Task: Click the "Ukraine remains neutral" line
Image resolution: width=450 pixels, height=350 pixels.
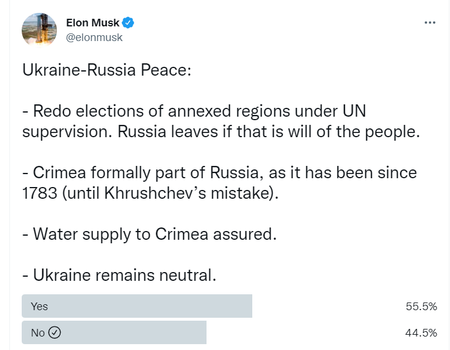Action: pyautogui.click(x=119, y=275)
